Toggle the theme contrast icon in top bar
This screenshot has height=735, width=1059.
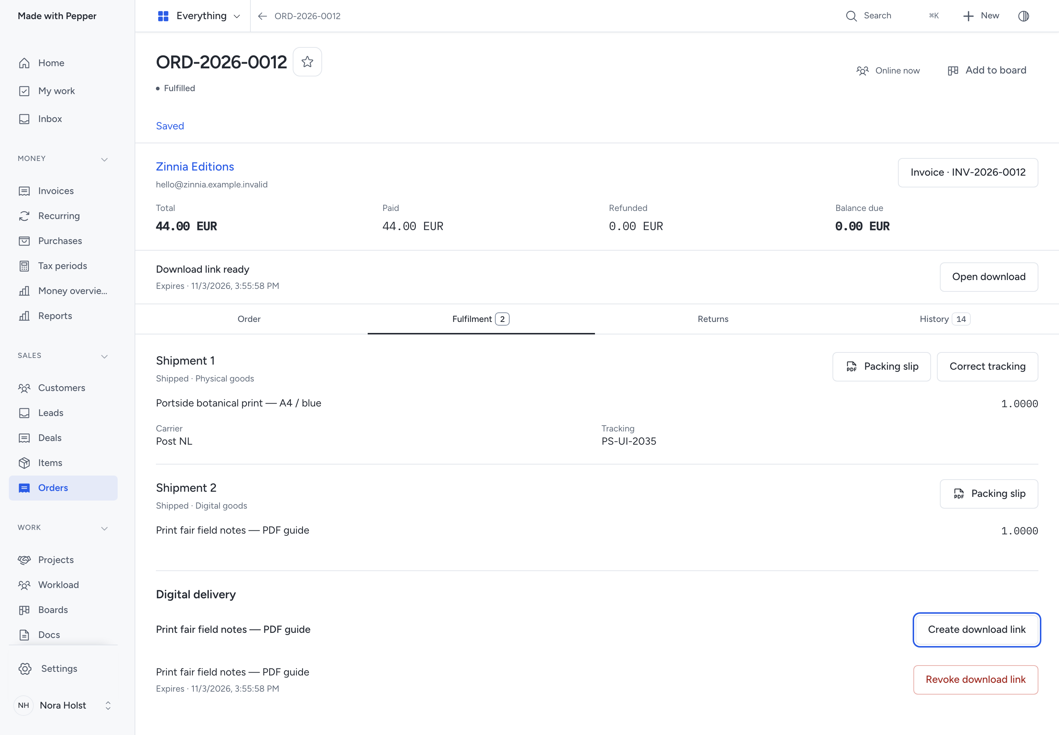(1023, 16)
